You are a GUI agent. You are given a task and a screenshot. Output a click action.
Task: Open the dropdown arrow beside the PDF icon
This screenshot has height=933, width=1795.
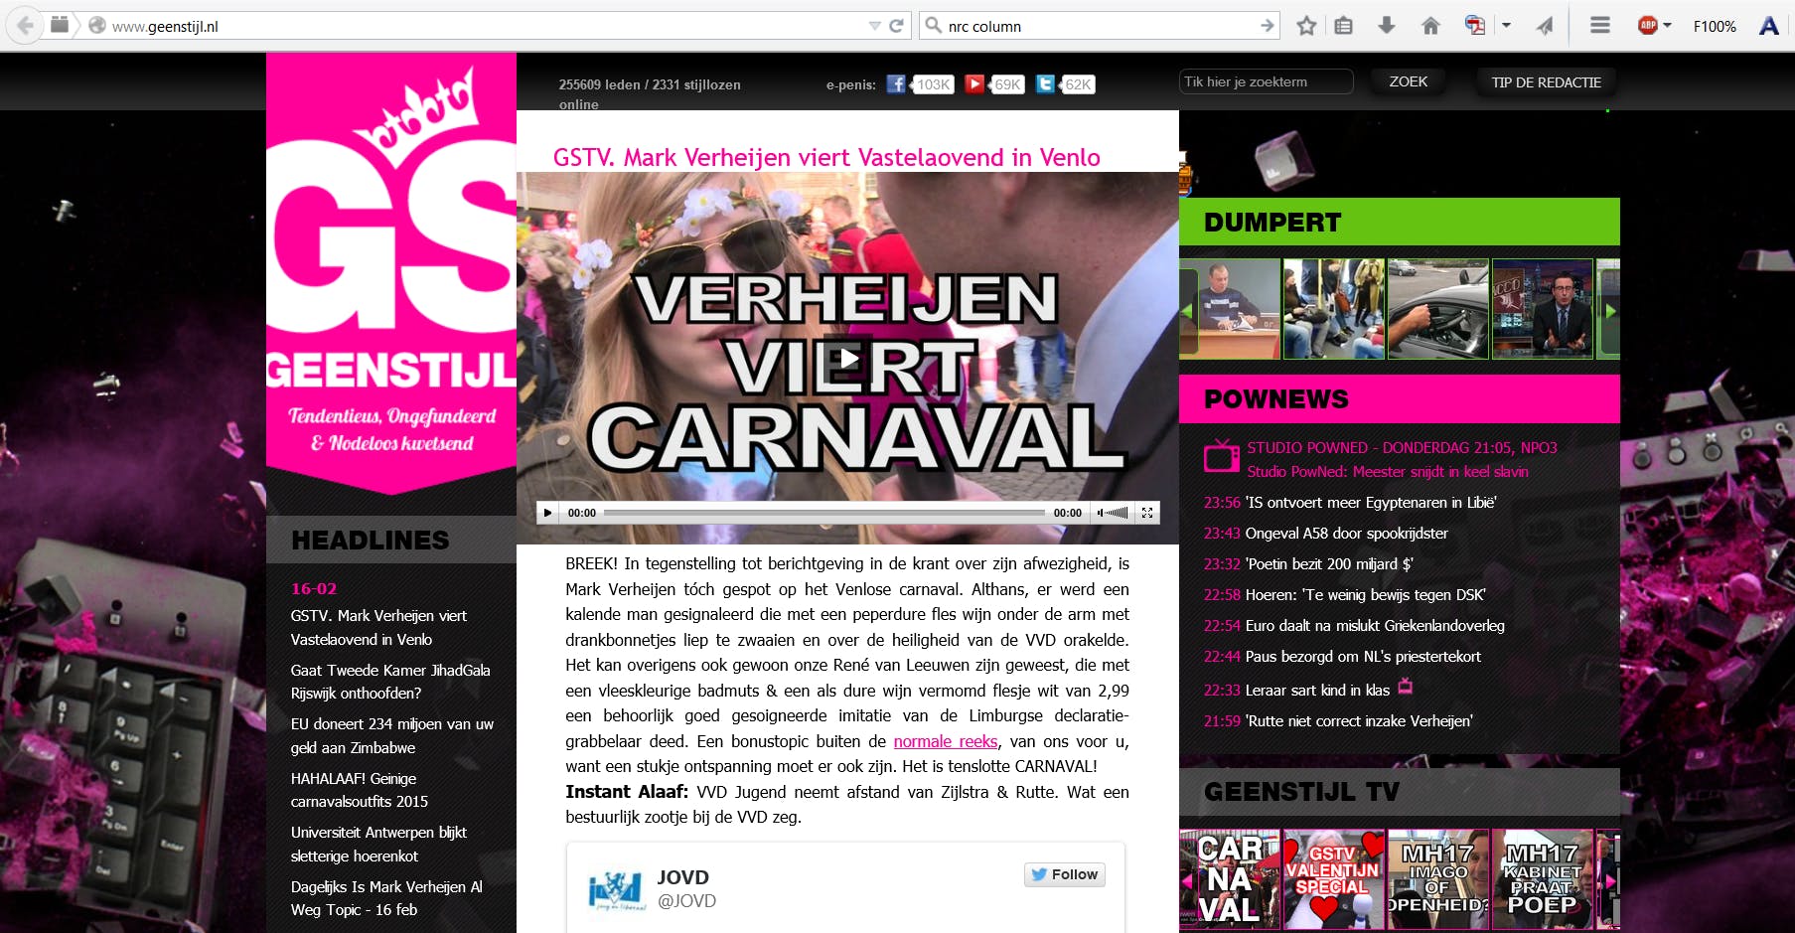point(1506,26)
